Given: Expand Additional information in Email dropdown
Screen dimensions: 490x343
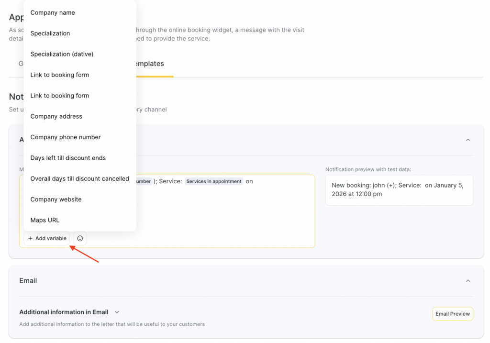Looking at the screenshot, I should tap(117, 312).
